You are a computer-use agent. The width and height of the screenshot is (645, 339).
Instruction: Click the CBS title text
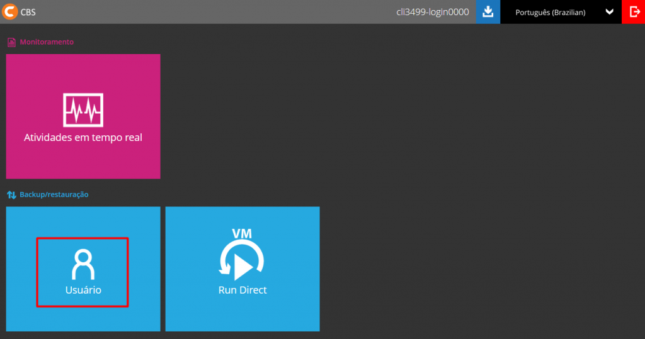pyautogui.click(x=28, y=12)
